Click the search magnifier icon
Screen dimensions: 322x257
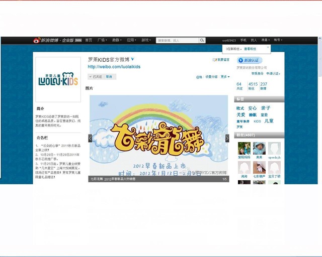tap(202, 40)
